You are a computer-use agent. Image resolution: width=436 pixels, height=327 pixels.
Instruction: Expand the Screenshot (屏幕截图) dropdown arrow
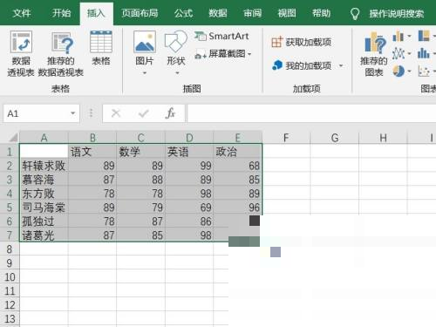pos(249,54)
